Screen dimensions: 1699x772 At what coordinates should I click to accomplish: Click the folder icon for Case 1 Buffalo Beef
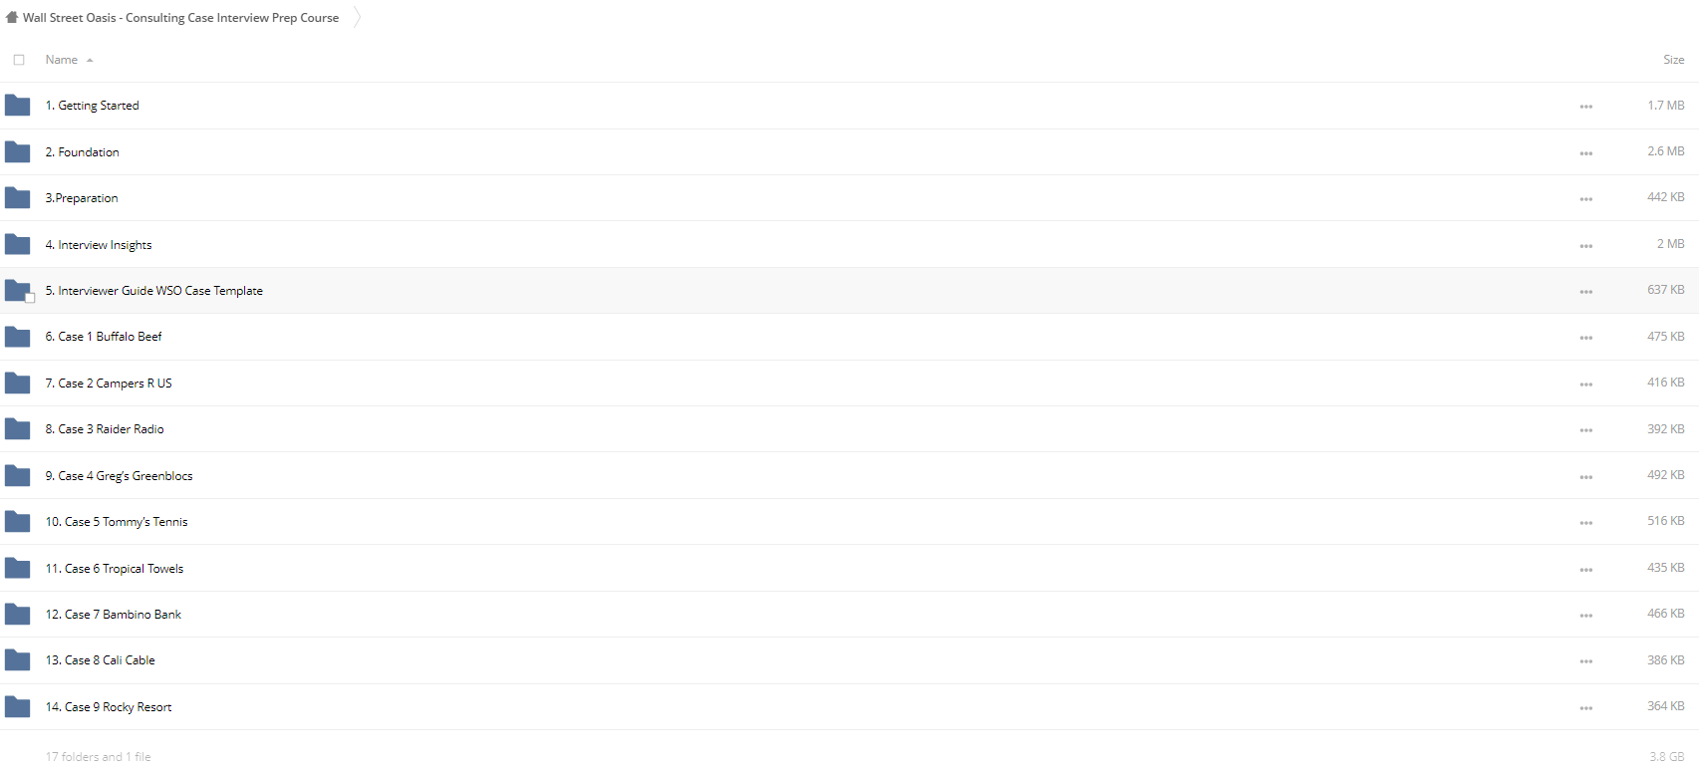[18, 337]
